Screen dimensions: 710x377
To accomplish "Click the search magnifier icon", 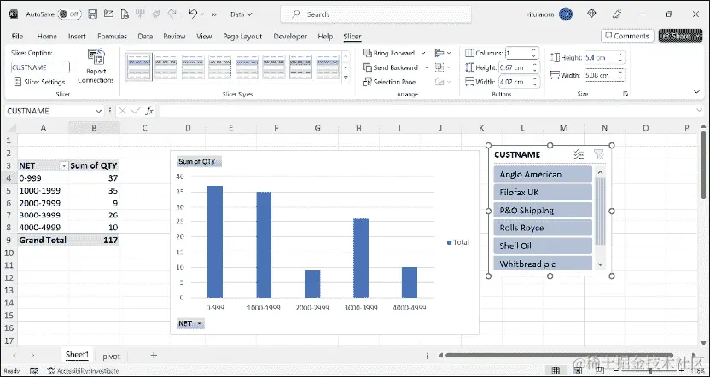I will coord(295,14).
